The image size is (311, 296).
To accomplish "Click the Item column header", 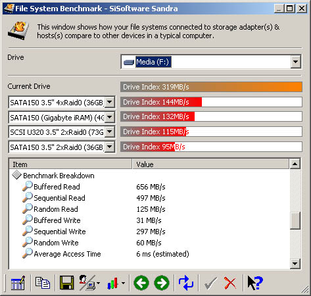I will (70, 164).
